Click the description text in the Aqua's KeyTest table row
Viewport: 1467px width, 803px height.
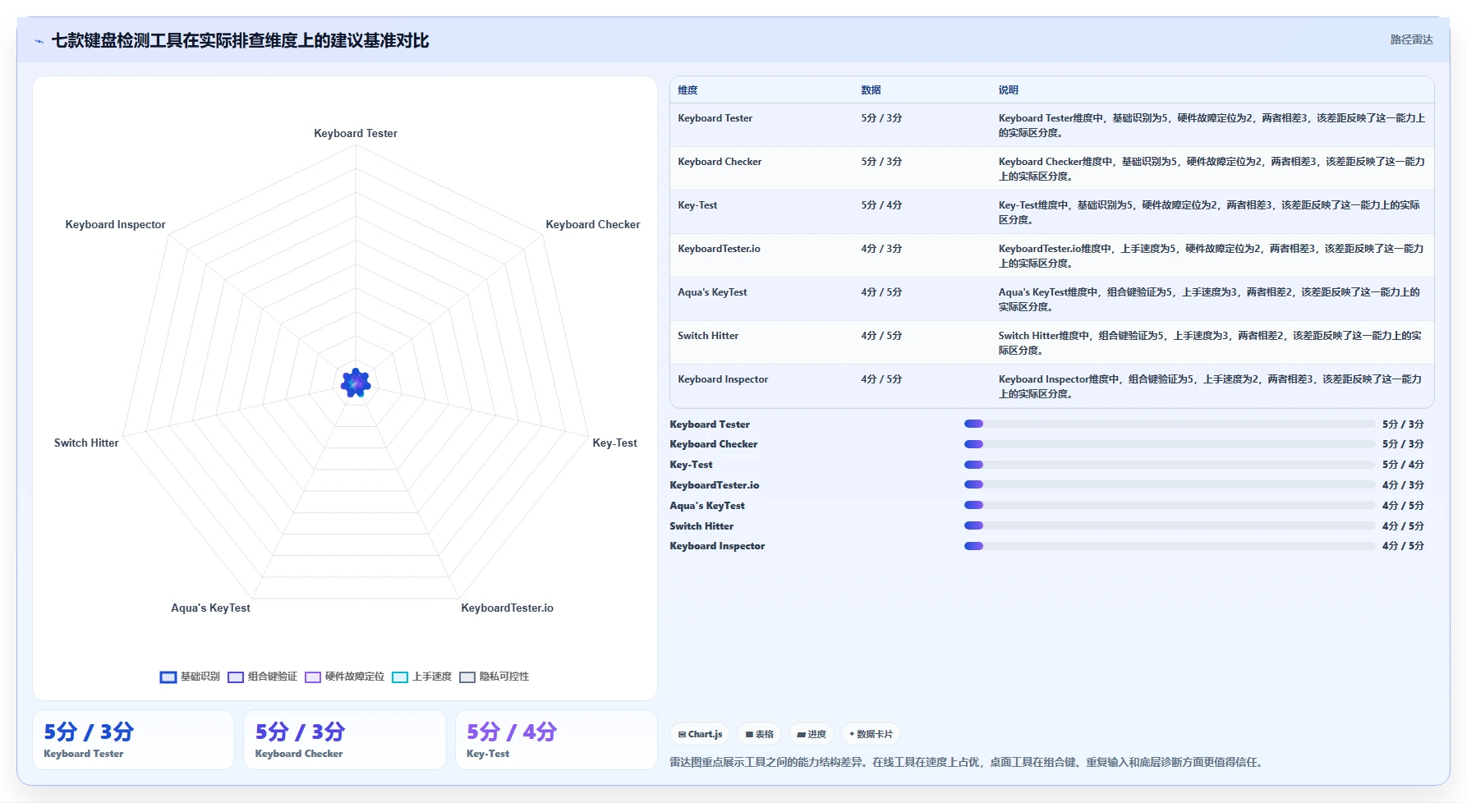(x=1209, y=300)
